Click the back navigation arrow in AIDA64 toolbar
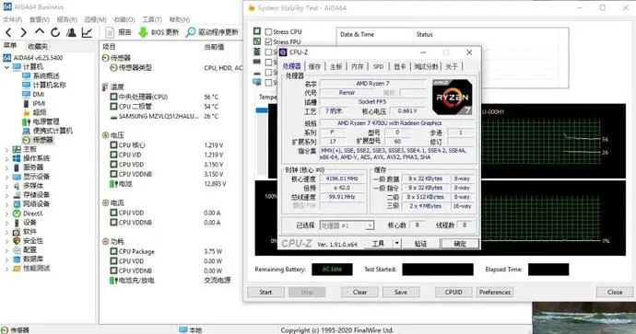The width and height of the screenshot is (636, 334). pos(8,32)
